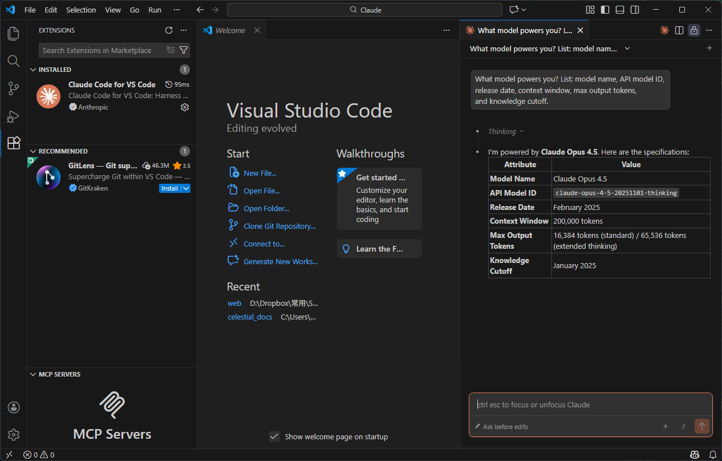Screen dimensions: 722x461
Task: Send the message with the arrow button
Action: coord(702,426)
